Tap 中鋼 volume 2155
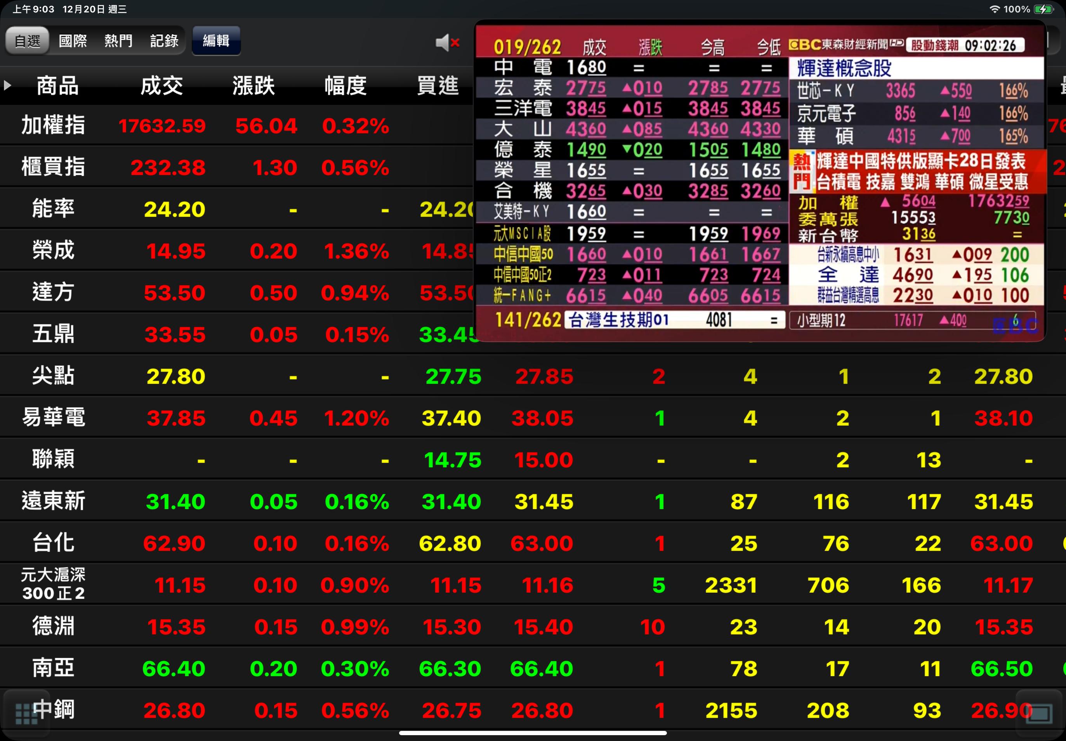Screen dimensions: 1066x741 click(x=731, y=711)
